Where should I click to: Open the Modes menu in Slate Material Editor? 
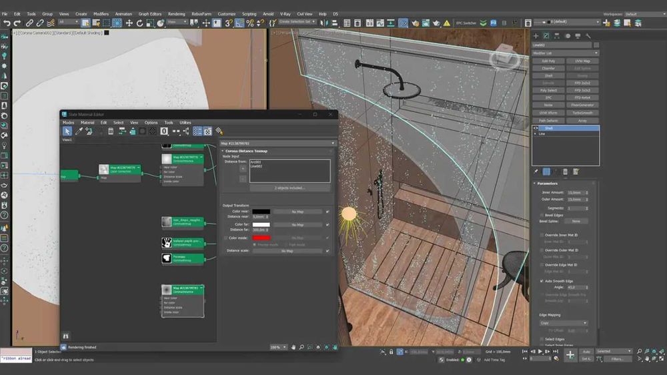pos(68,123)
